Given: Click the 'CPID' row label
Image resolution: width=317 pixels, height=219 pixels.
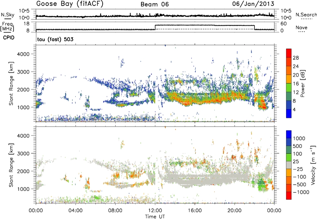Looking at the screenshot, I should 9,38.
